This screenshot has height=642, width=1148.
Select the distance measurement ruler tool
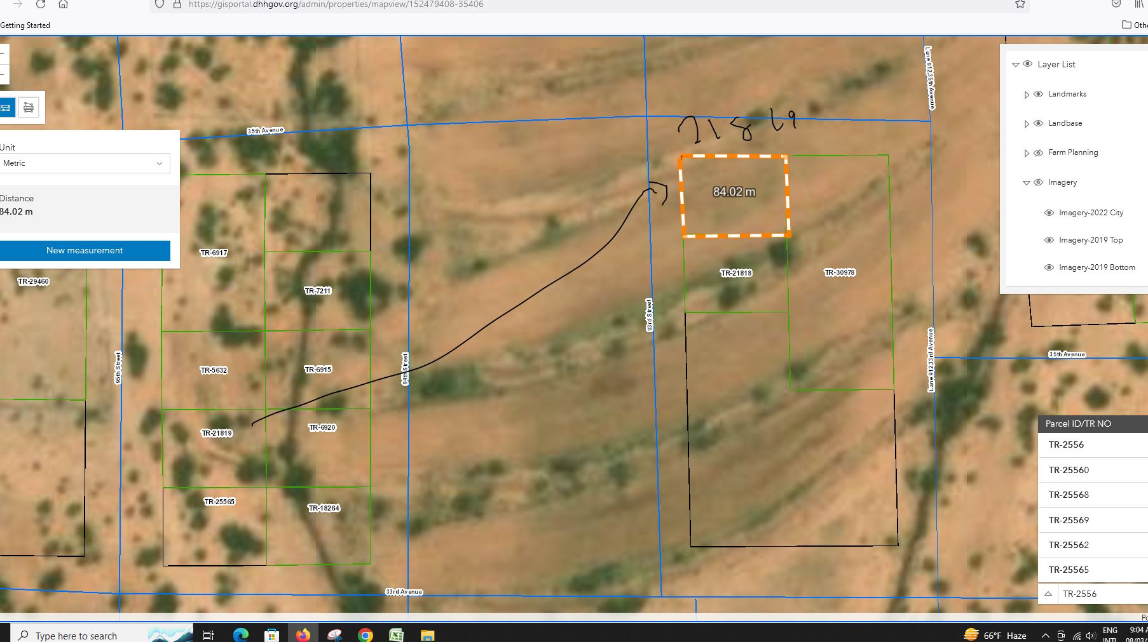6,107
